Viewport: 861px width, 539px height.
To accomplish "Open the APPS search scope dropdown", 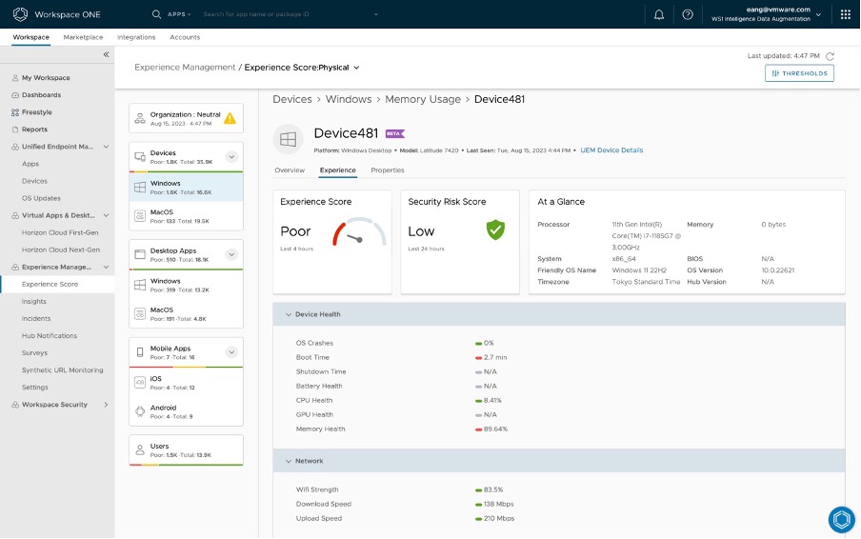I will [178, 14].
